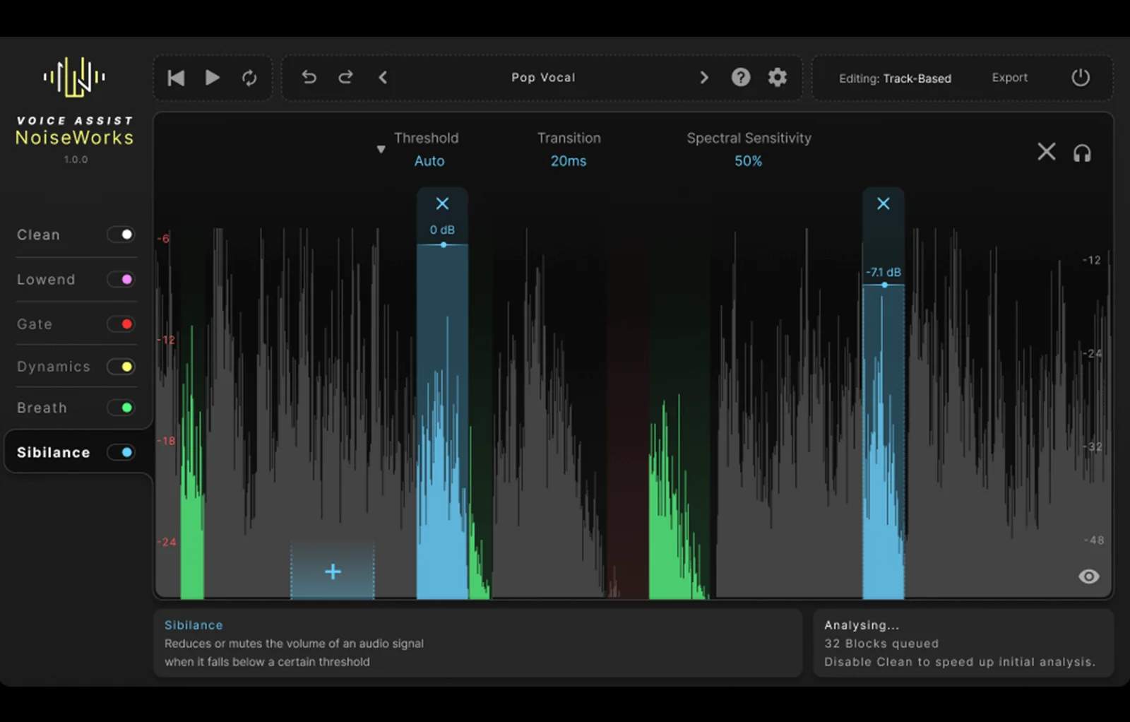Go to previous preset with left chevron
Screen dimensions: 1130x722
383,78
